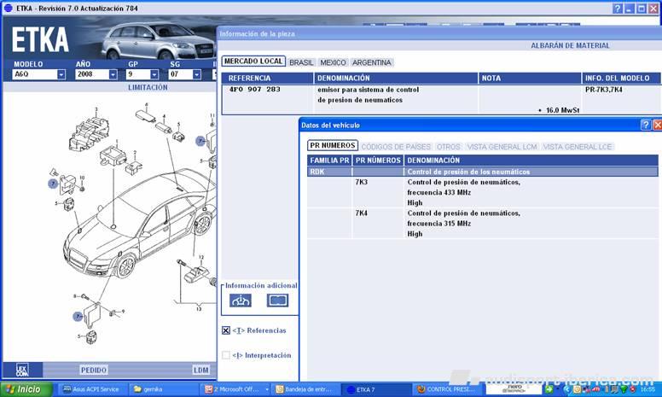662x397 pixels.
Task: Select part reference 4F0 907 283
Action: point(254,90)
